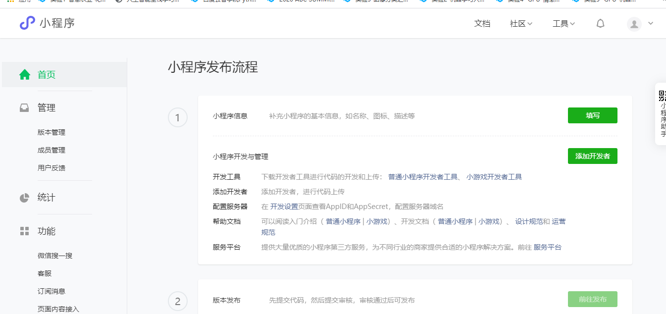Screen dimensions: 666x314
Task: Click the 统计 pie chart icon
Action: pyautogui.click(x=24, y=198)
